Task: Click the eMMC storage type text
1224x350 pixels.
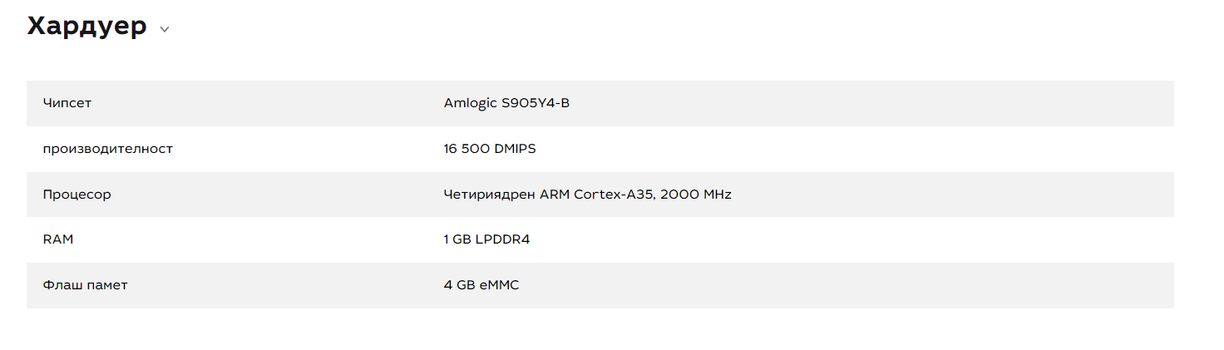Action: 500,285
